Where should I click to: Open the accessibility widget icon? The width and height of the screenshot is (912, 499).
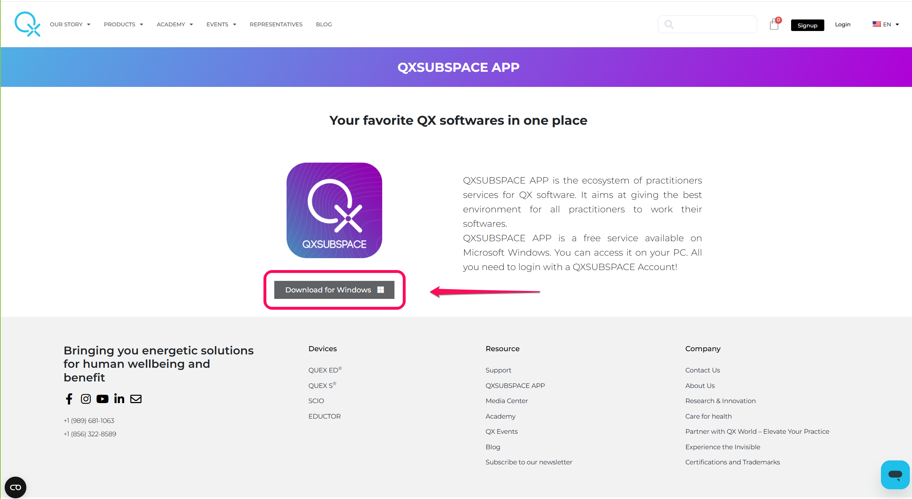(x=16, y=487)
